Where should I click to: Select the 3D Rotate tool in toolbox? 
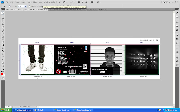click(x=3, y=66)
